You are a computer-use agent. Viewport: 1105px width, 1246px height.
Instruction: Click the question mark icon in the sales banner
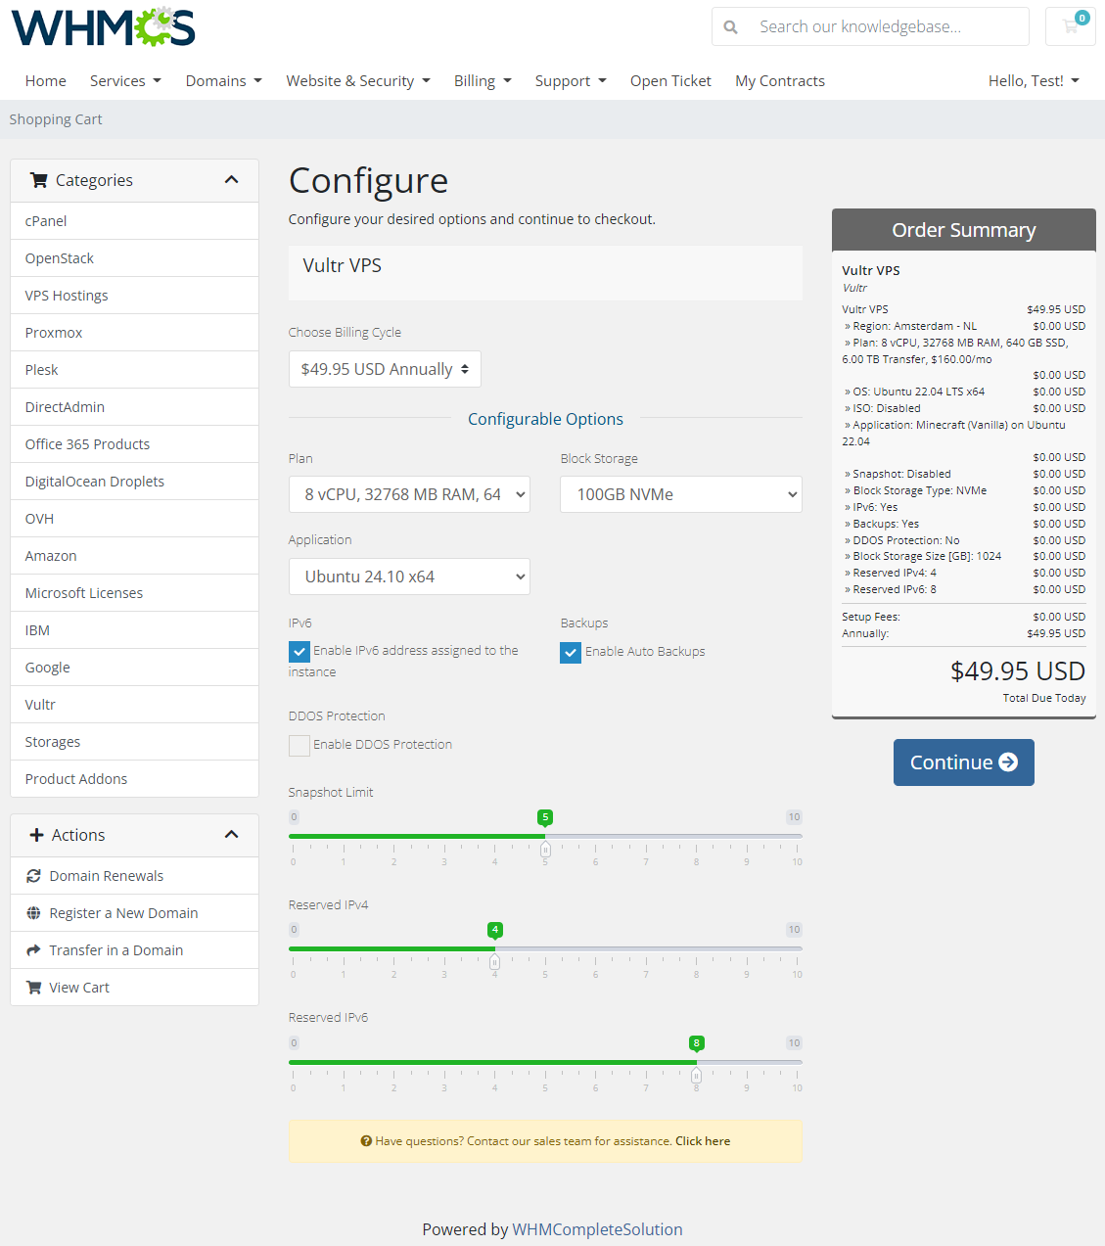(x=366, y=1140)
